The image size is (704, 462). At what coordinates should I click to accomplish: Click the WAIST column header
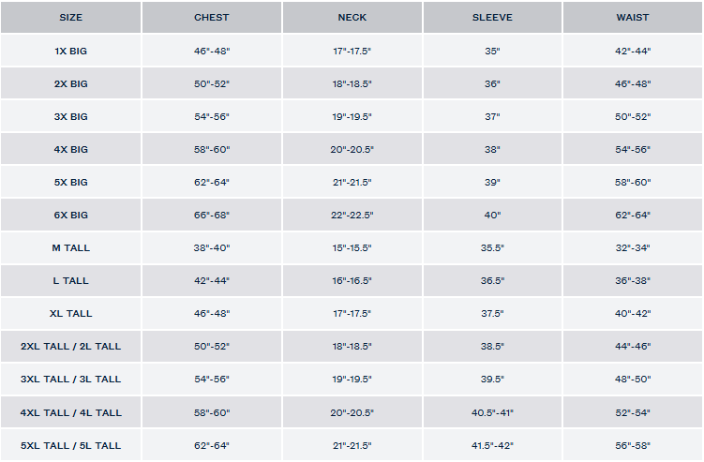(x=633, y=18)
